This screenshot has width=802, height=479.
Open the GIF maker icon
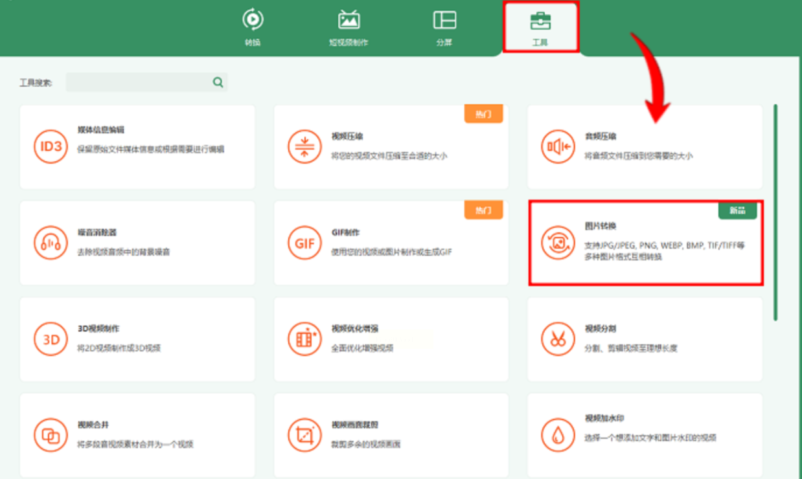pyautogui.click(x=304, y=243)
